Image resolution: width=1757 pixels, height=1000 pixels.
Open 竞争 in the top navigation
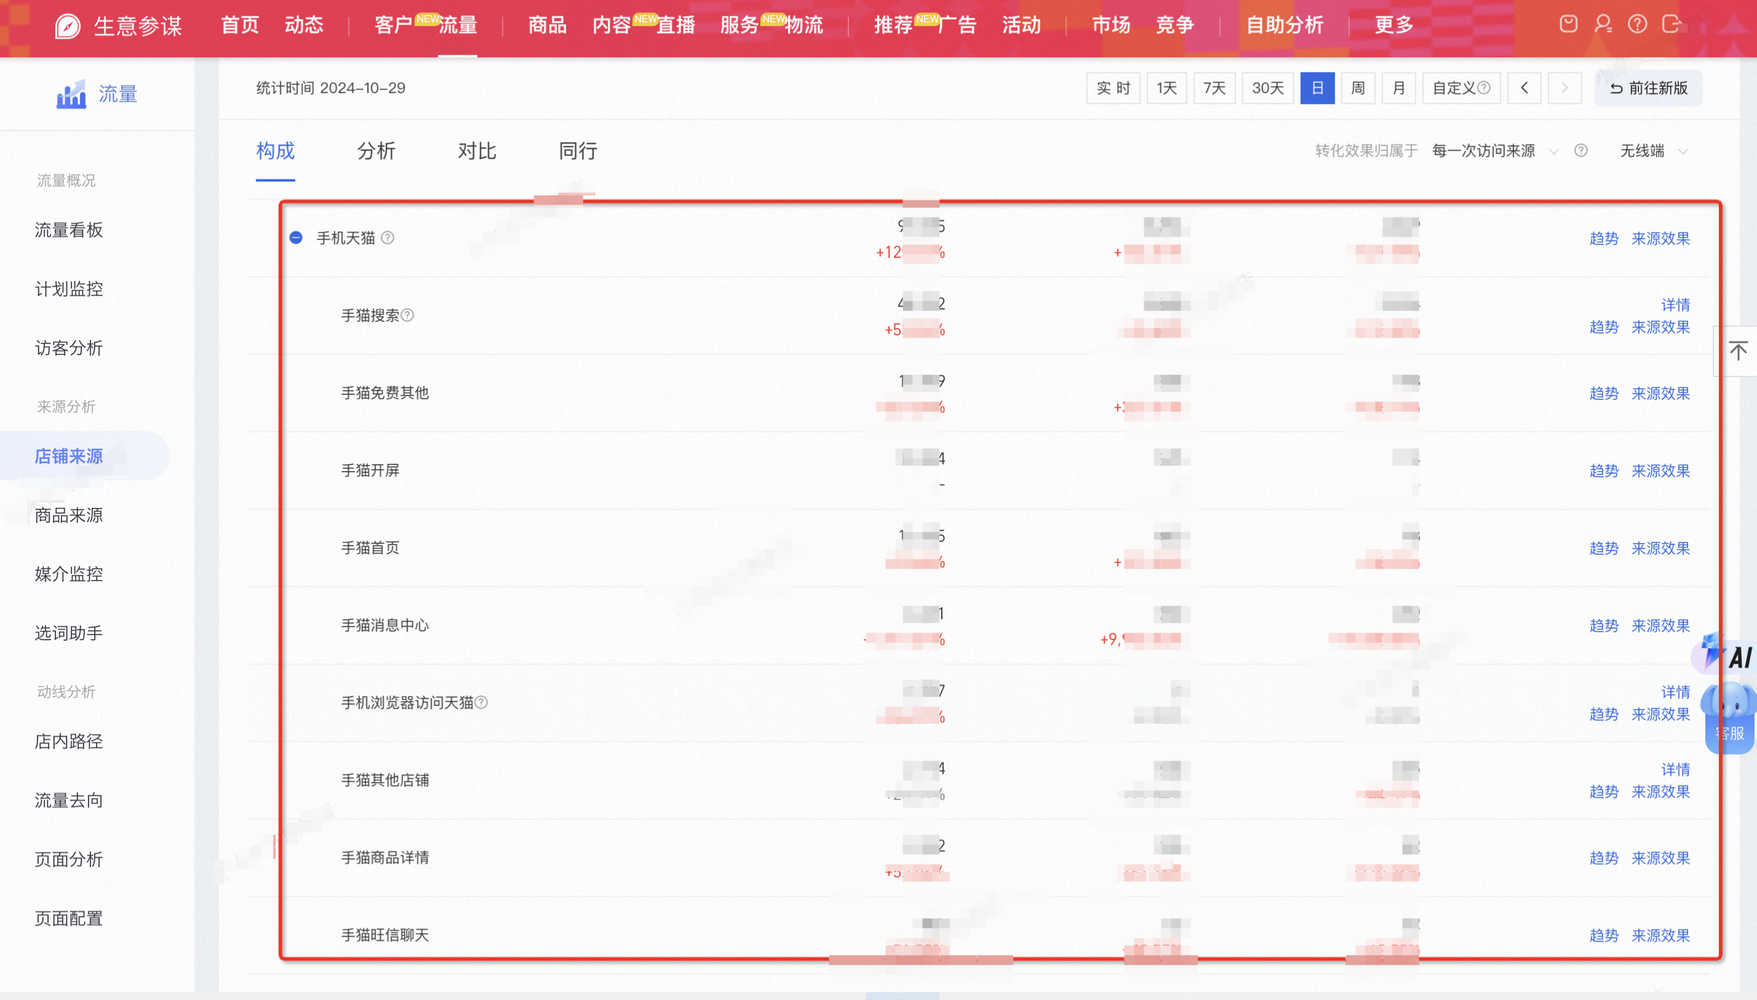pyautogui.click(x=1175, y=25)
